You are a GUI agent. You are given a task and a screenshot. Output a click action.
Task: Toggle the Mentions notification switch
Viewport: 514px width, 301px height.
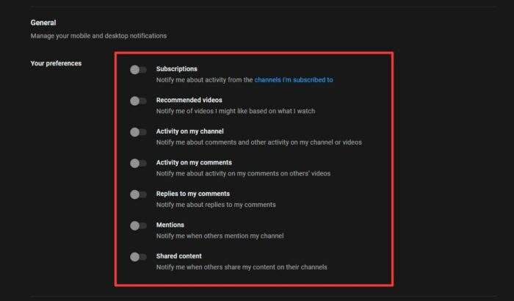138,225
